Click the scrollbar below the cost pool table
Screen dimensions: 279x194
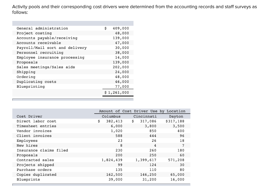(x=73, y=100)
